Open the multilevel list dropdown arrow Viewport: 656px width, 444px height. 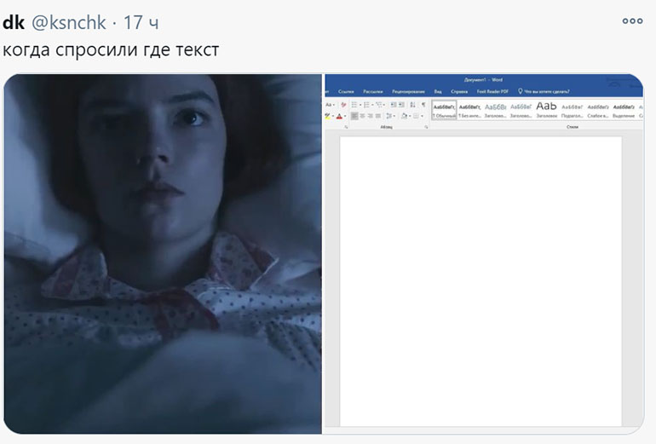click(x=384, y=105)
